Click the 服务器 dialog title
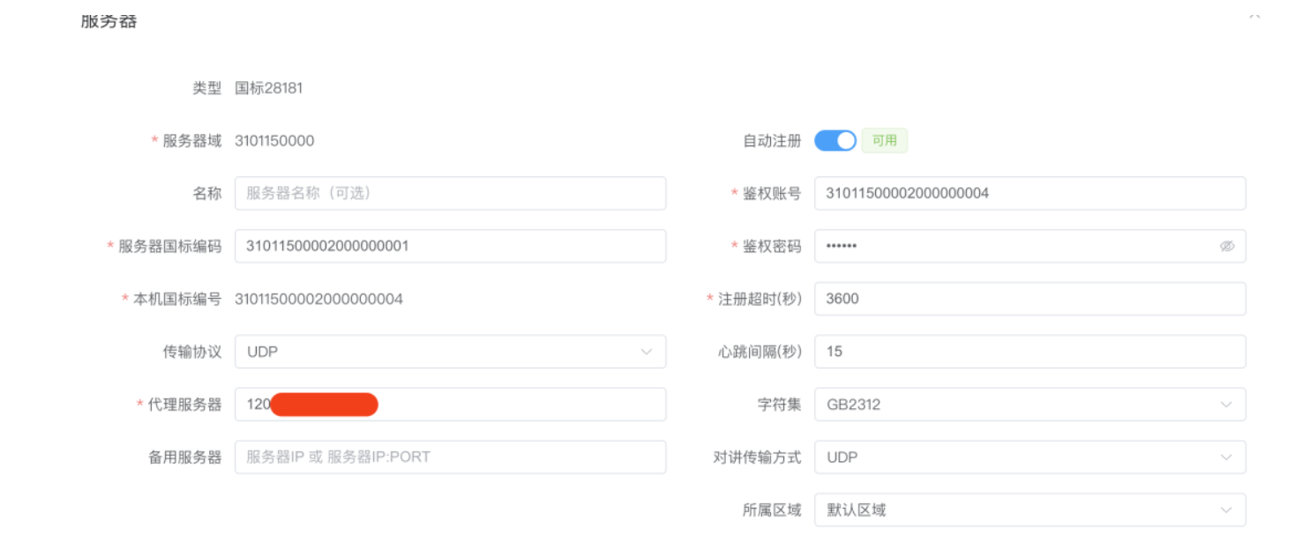1303x536 pixels. [109, 21]
